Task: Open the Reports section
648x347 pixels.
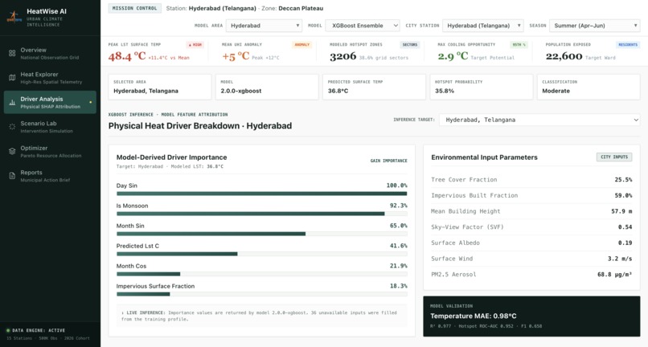Action: (x=50, y=176)
